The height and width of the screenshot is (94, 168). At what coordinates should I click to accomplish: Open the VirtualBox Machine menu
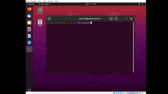pyautogui.click(x=33, y=1)
